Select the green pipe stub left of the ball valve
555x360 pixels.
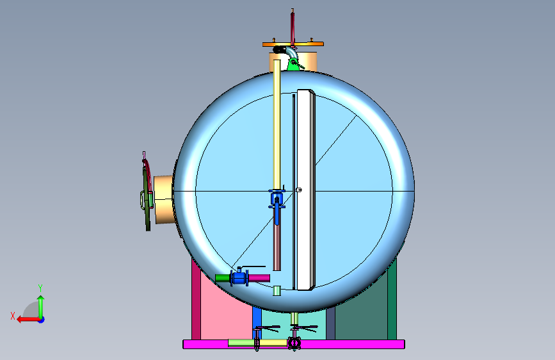[223, 278]
